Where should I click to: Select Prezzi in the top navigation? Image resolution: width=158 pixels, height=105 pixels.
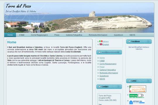[x=57, y=35]
